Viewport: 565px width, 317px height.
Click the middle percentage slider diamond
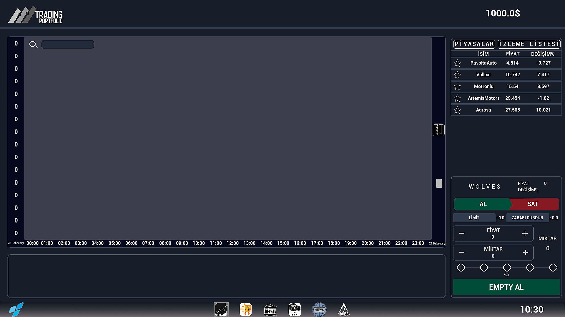pos(507,267)
